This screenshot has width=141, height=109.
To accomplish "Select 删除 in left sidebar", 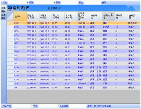I will (3, 11).
